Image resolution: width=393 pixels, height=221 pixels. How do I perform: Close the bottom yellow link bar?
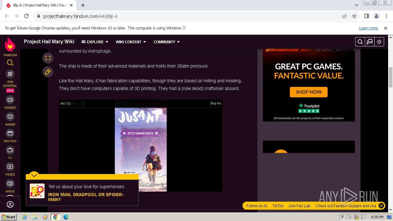381,206
